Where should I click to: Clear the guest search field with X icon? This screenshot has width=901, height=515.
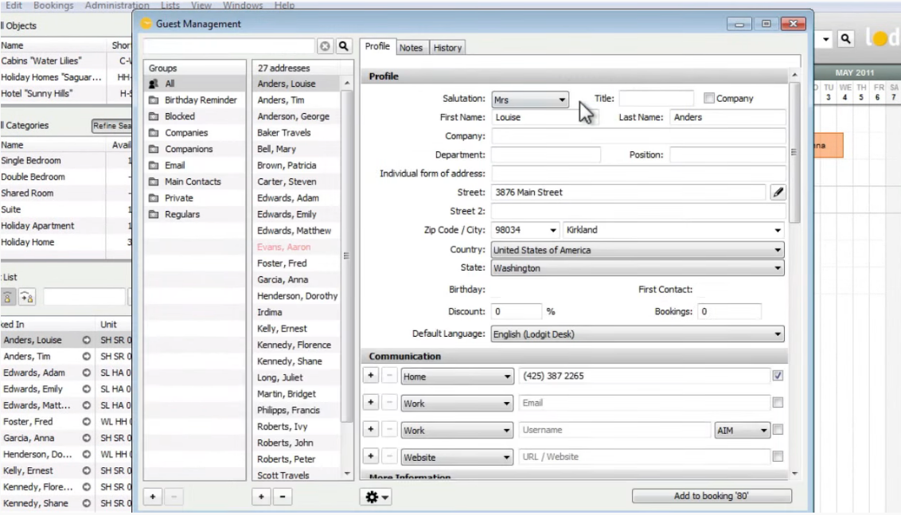click(325, 47)
